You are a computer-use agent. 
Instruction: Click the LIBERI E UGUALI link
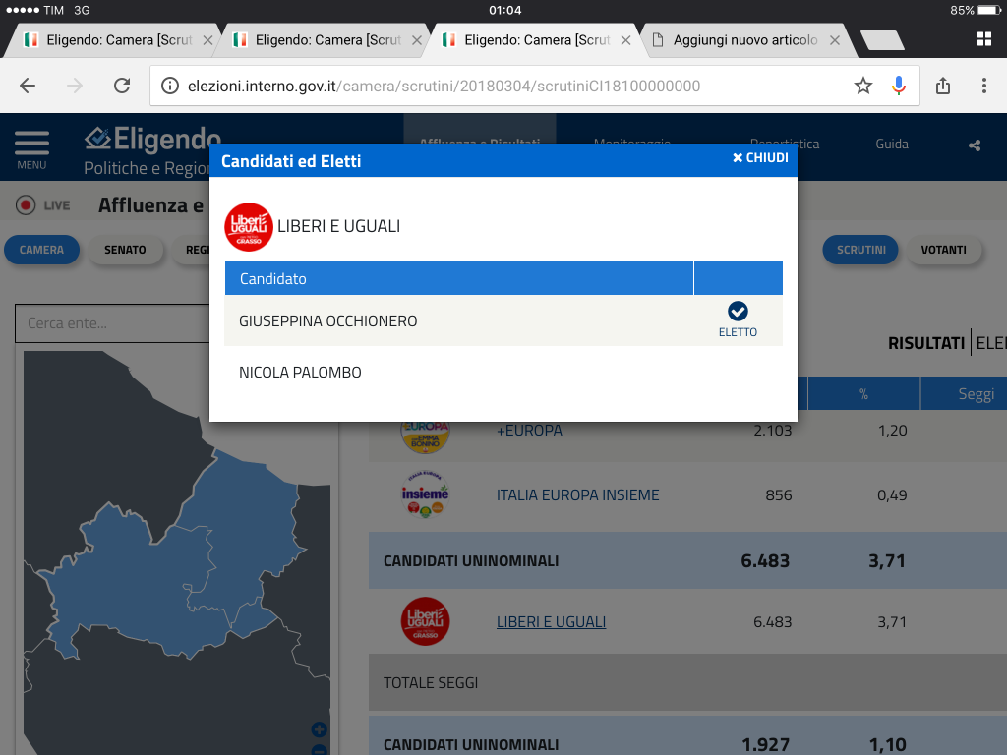551,622
